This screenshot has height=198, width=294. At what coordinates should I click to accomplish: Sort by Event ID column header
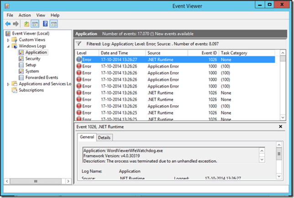coord(208,53)
